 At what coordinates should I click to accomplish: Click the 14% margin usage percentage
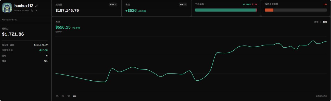325,4
